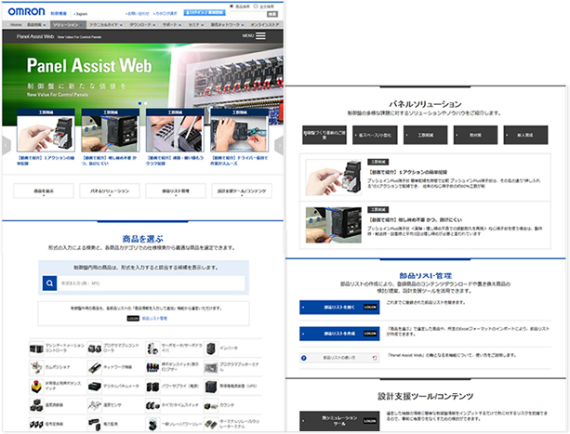Show next carousel slides with right arrow

(x=279, y=145)
